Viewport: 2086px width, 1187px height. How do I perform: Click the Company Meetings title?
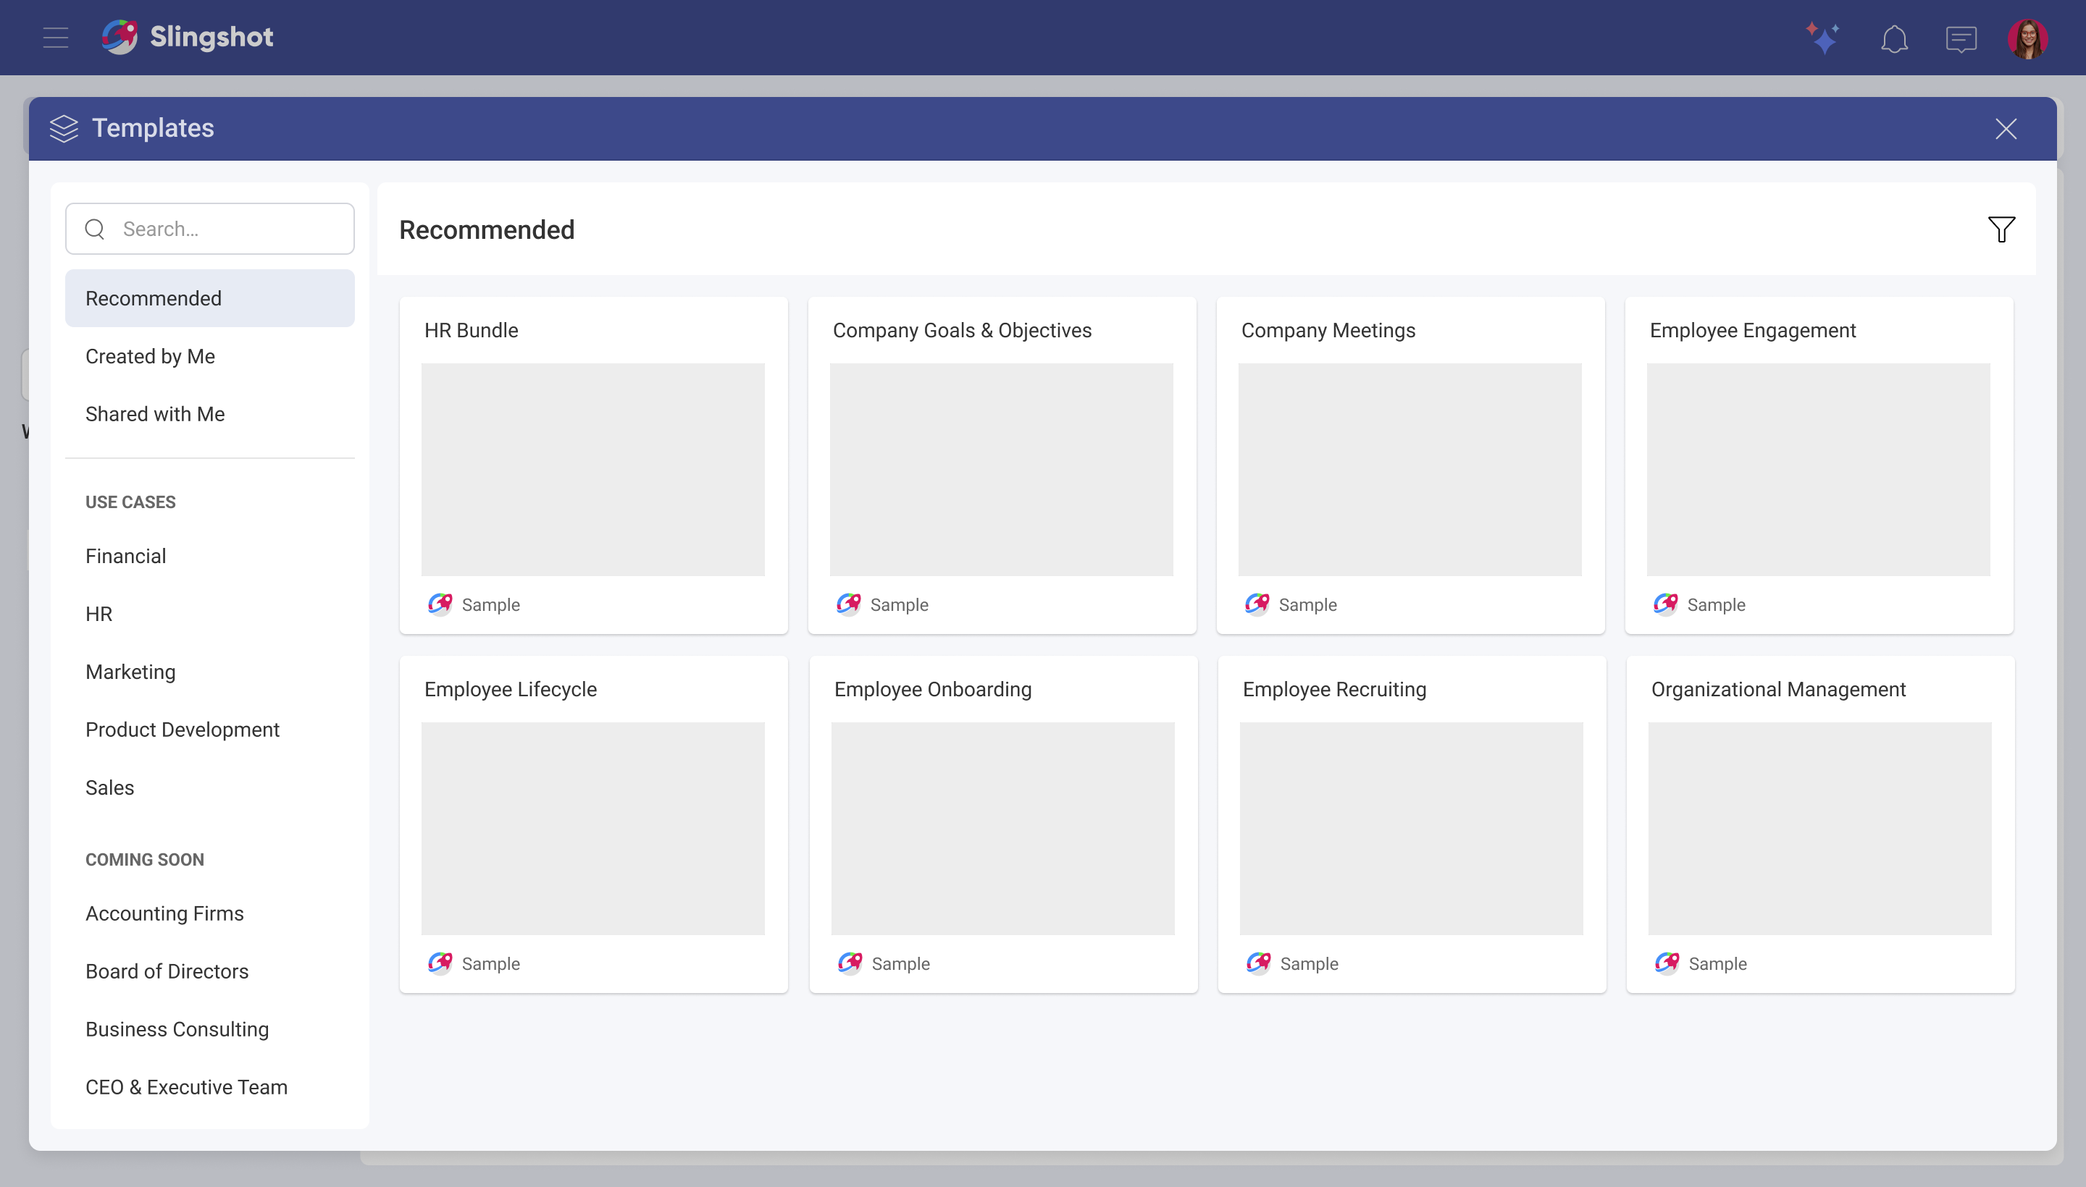pos(1328,330)
